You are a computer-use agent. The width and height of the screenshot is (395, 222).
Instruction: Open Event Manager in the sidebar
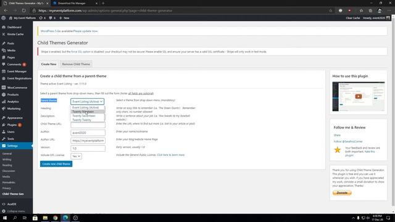coord(17,72)
